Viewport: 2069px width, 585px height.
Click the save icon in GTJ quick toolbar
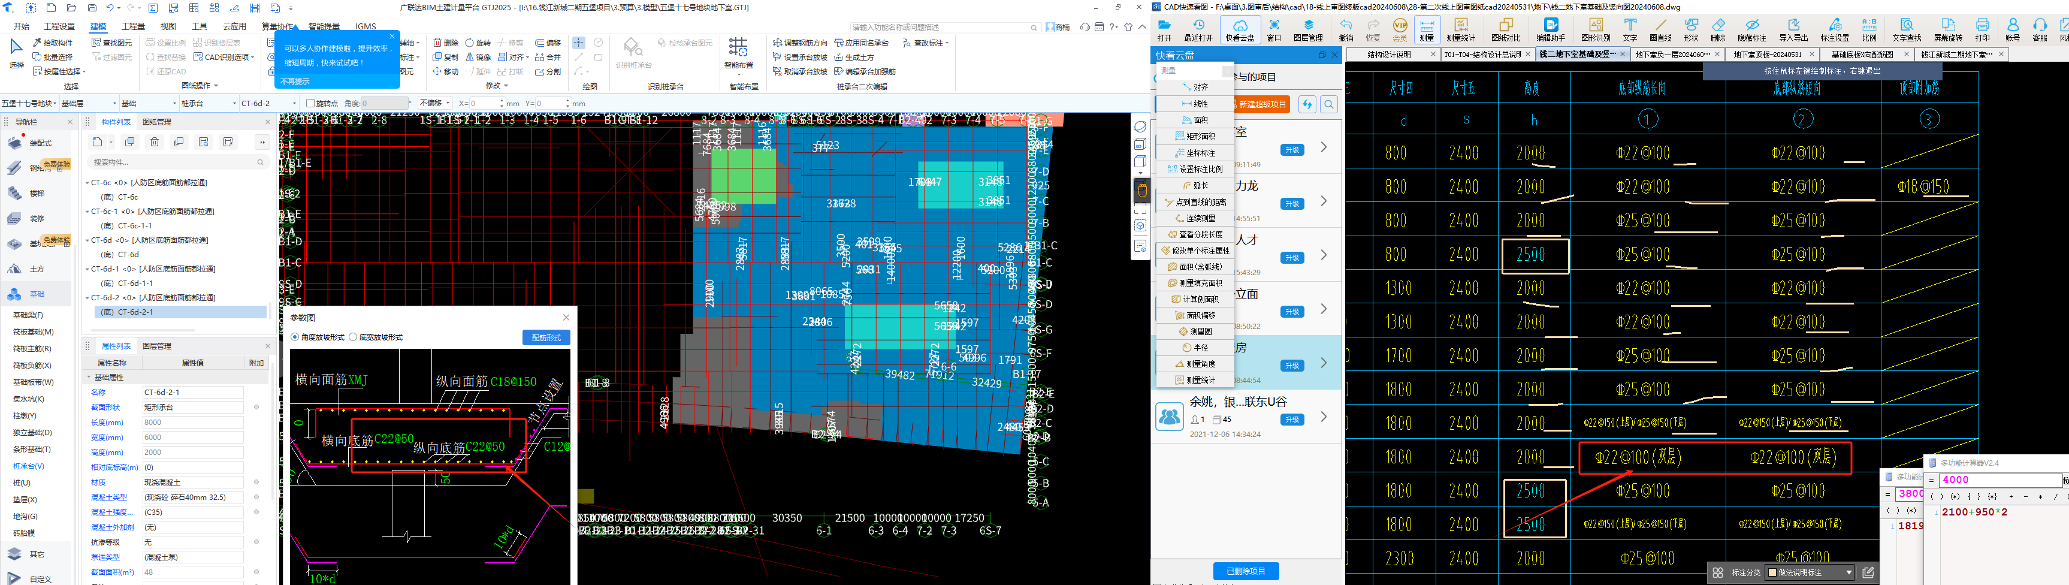92,7
